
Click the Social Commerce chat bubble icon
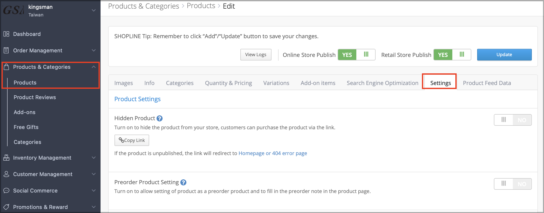pos(6,190)
